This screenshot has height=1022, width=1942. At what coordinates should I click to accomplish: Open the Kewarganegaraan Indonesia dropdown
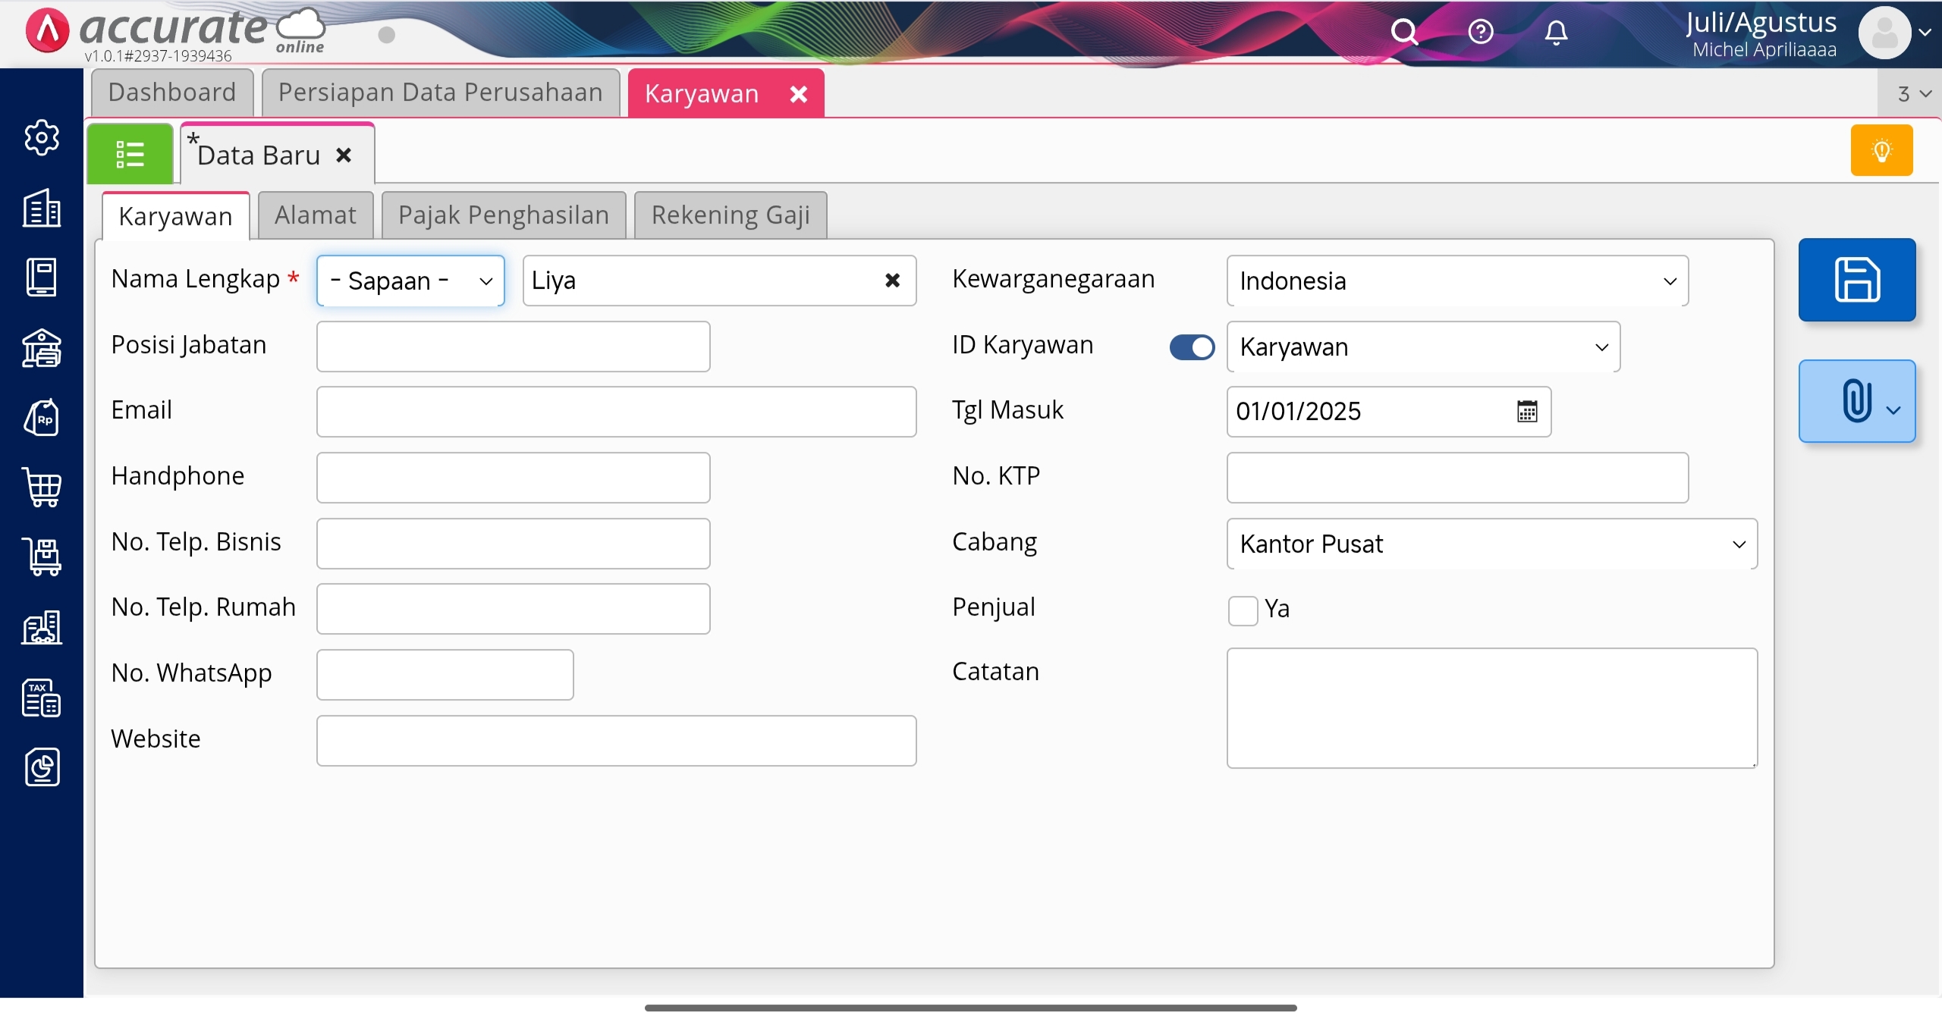pos(1456,281)
